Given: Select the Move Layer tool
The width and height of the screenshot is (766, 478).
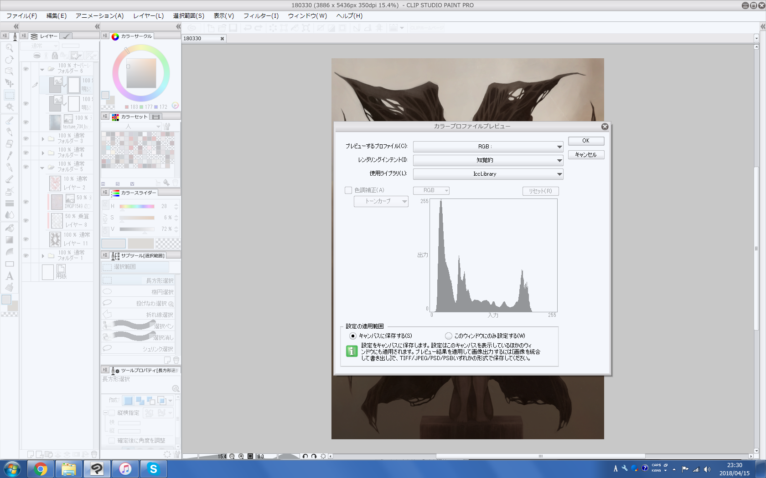Looking at the screenshot, I should click(x=9, y=83).
